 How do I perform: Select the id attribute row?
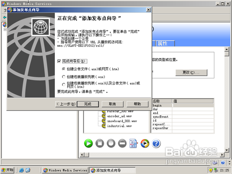(x=183, y=121)
